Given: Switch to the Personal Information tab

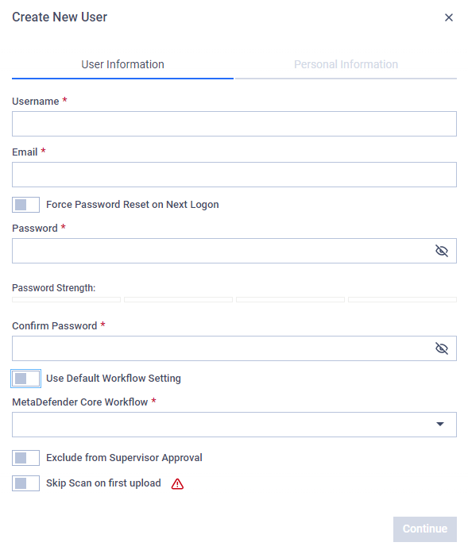Looking at the screenshot, I should pyautogui.click(x=346, y=64).
